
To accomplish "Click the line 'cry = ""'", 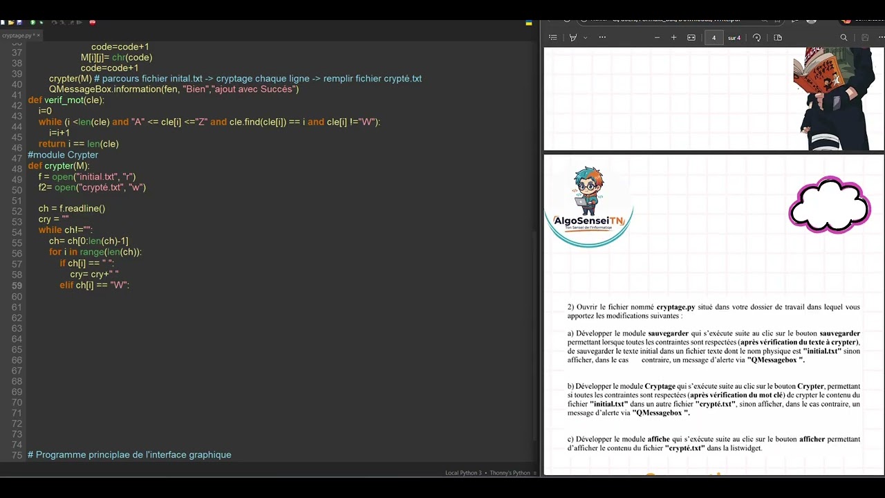I will 54,219.
